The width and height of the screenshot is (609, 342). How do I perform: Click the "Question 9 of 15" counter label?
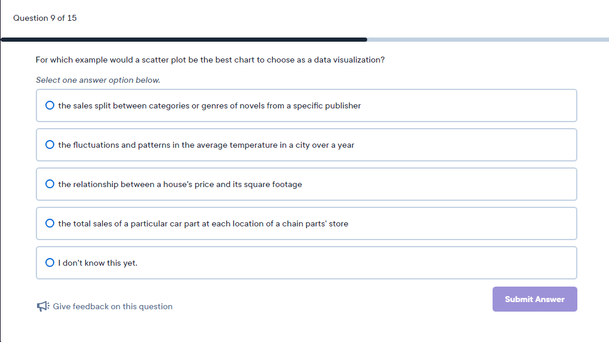click(x=45, y=18)
